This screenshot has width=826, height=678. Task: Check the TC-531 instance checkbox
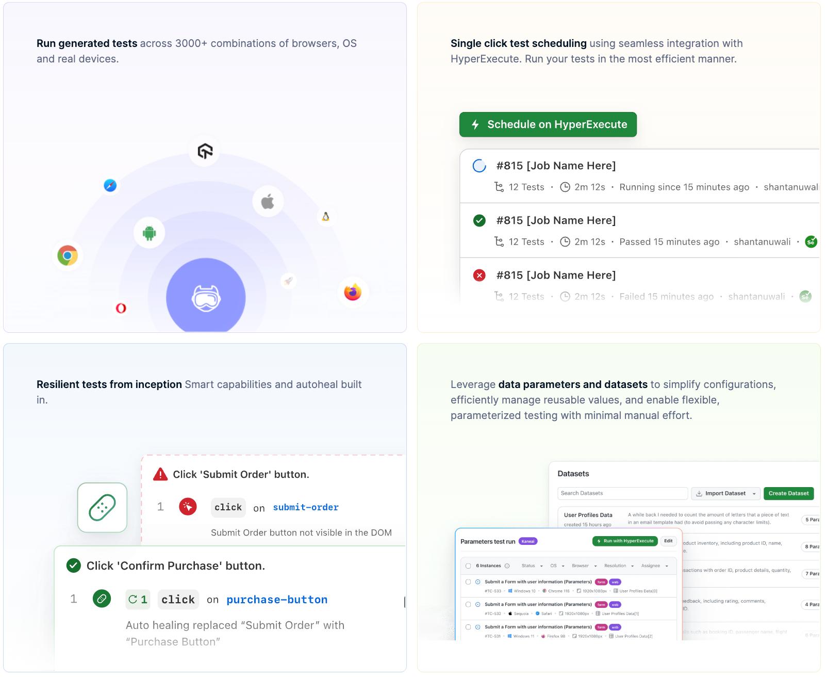pyautogui.click(x=468, y=627)
